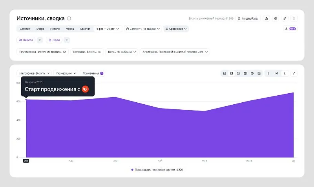This screenshot has height=187, width=314.
Task: Open the accuracy slider settings icon
Action: [286, 29]
